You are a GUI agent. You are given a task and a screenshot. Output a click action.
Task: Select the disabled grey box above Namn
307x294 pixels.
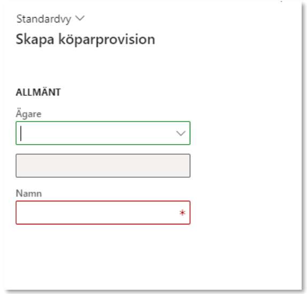[x=103, y=165]
